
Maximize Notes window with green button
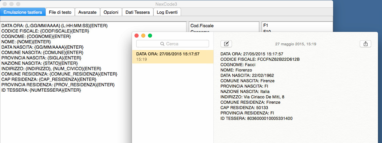(x=150, y=36)
